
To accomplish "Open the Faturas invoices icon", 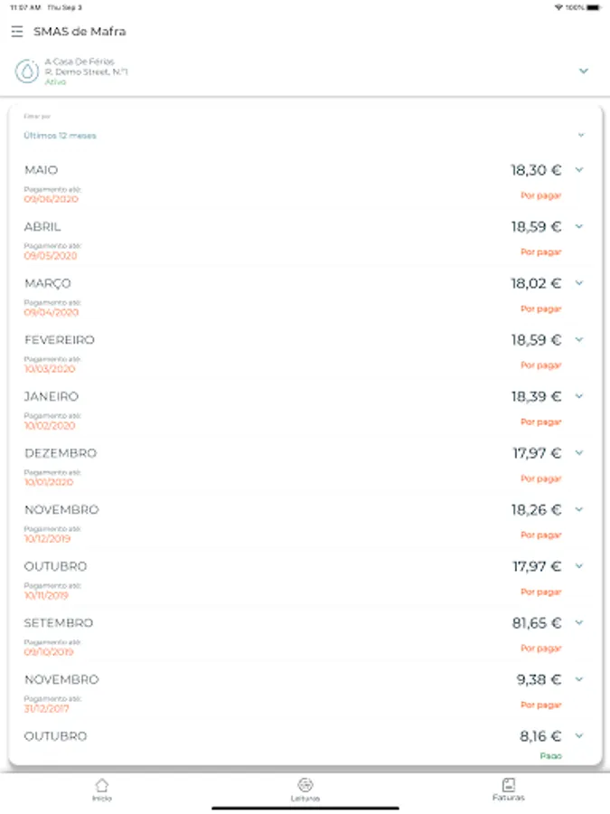I will [508, 784].
